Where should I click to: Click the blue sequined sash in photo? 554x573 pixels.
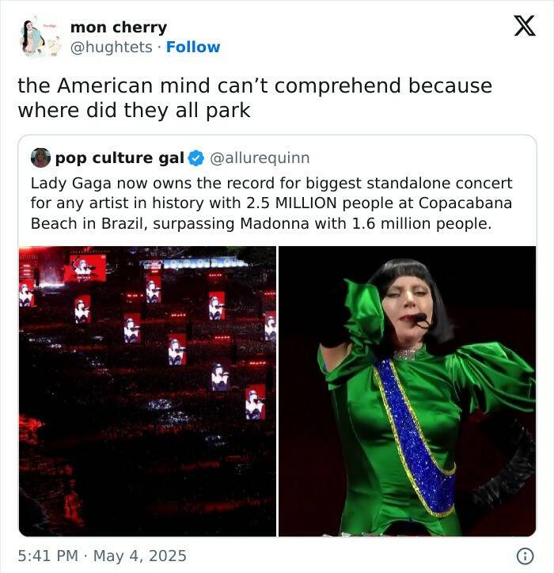click(418, 443)
